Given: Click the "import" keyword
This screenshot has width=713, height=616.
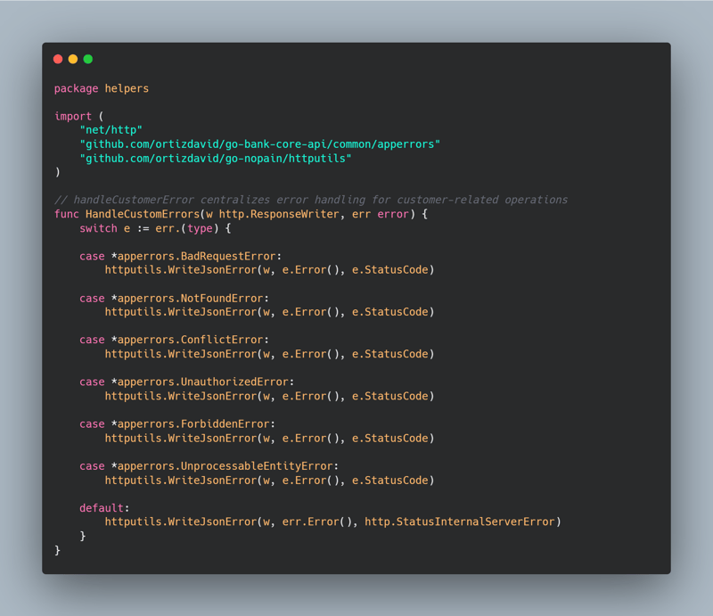Looking at the screenshot, I should point(73,117).
